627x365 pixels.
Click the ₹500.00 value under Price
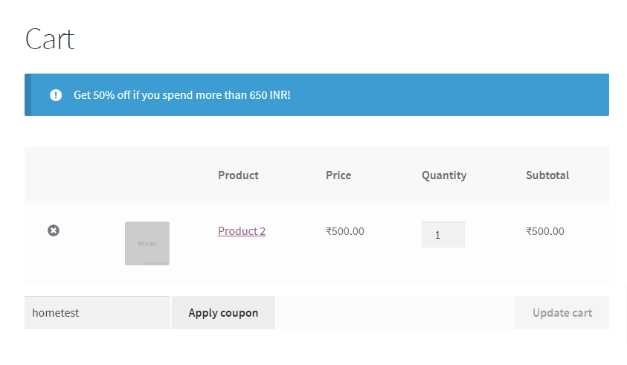point(345,231)
